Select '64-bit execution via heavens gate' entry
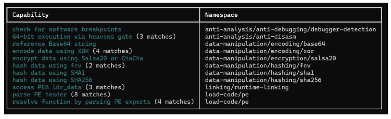Screen dimensions: 391x119 point(72,37)
